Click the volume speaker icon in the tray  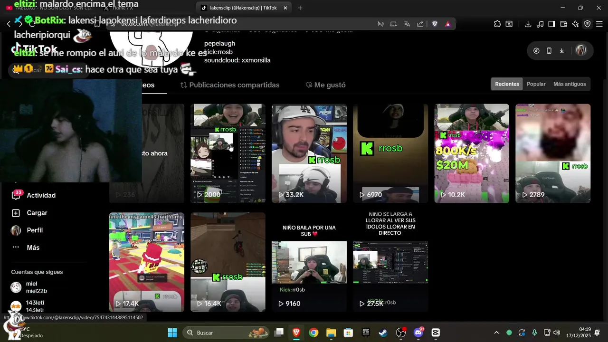click(x=557, y=332)
